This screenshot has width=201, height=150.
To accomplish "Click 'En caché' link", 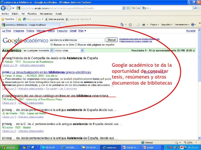I will [x=51, y=89].
